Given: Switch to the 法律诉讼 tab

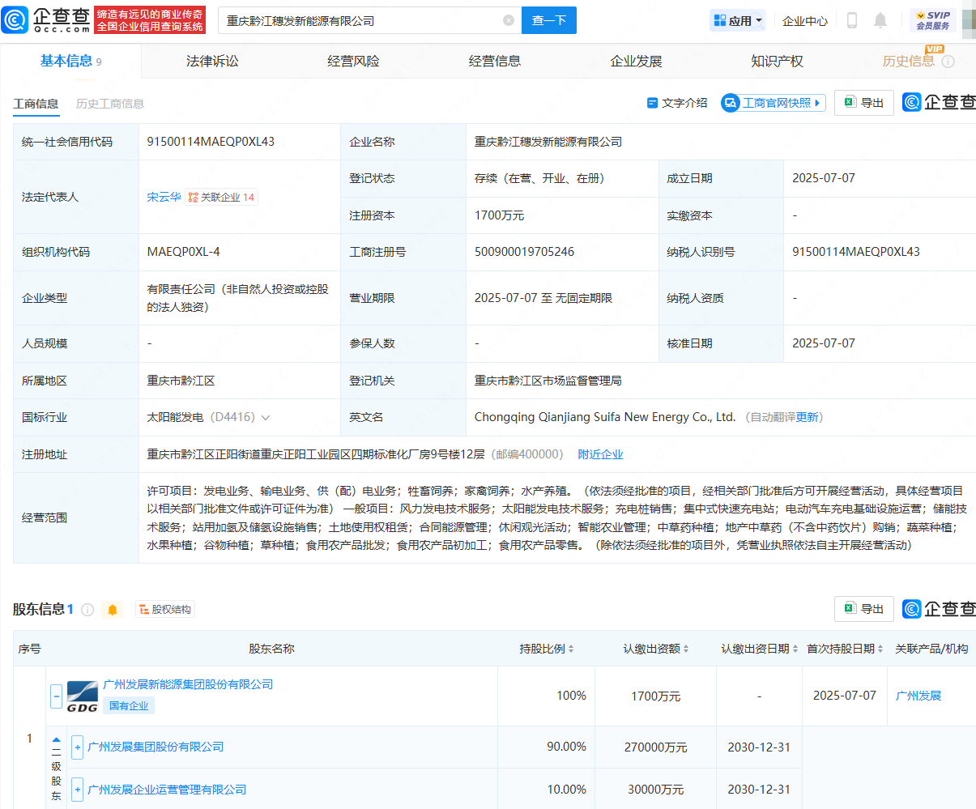Looking at the screenshot, I should point(212,61).
